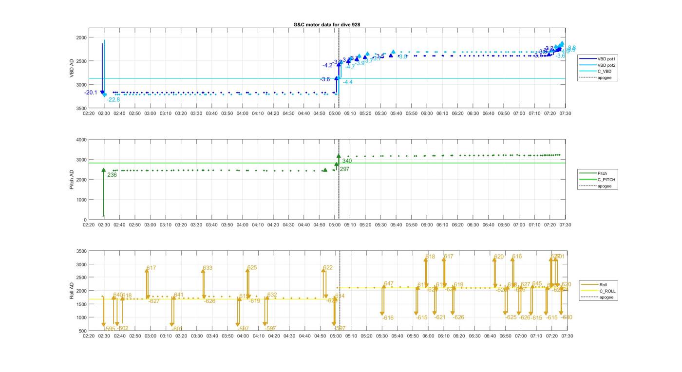Select the "-627" roll label near 03:00
Screen dimensions: 682x372
[154, 301]
